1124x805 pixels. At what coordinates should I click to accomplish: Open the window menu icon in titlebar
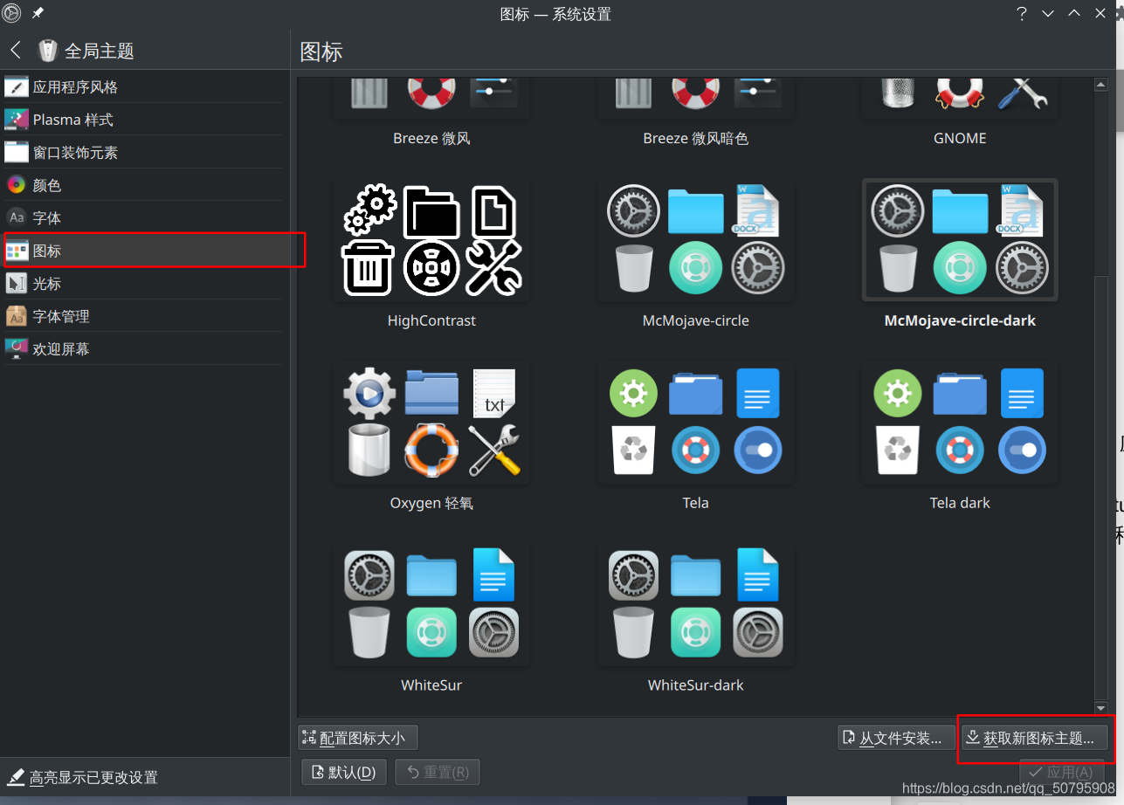11,13
